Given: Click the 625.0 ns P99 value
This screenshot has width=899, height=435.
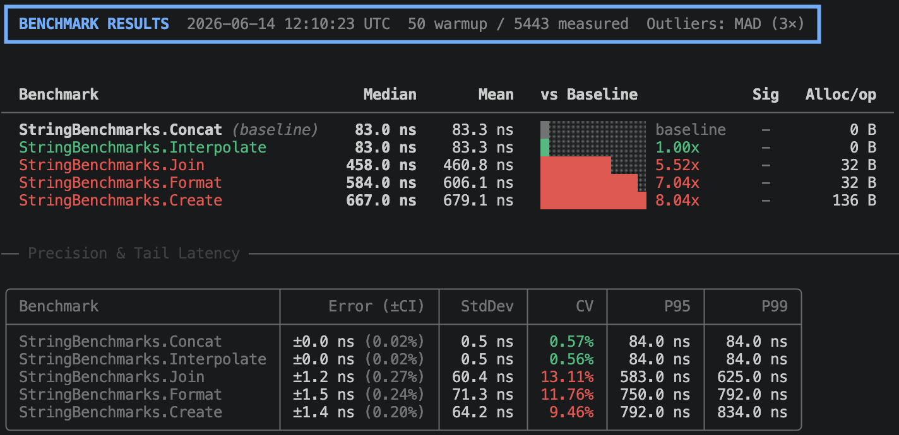Looking at the screenshot, I should point(753,377).
